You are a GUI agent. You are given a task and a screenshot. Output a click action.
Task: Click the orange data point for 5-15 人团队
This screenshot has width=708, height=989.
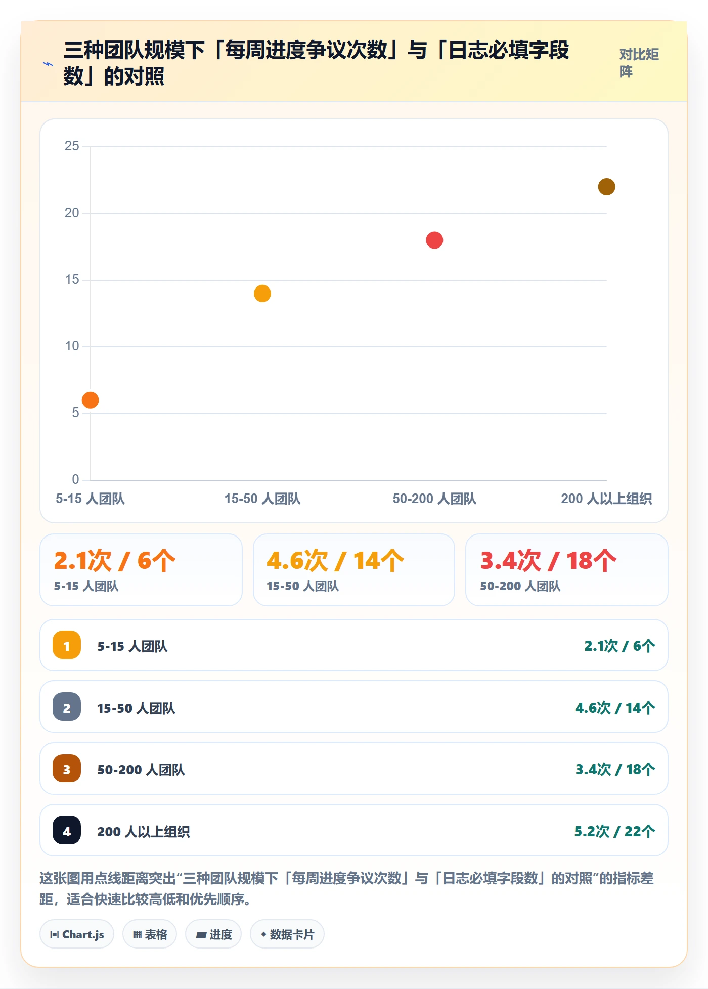pos(91,400)
